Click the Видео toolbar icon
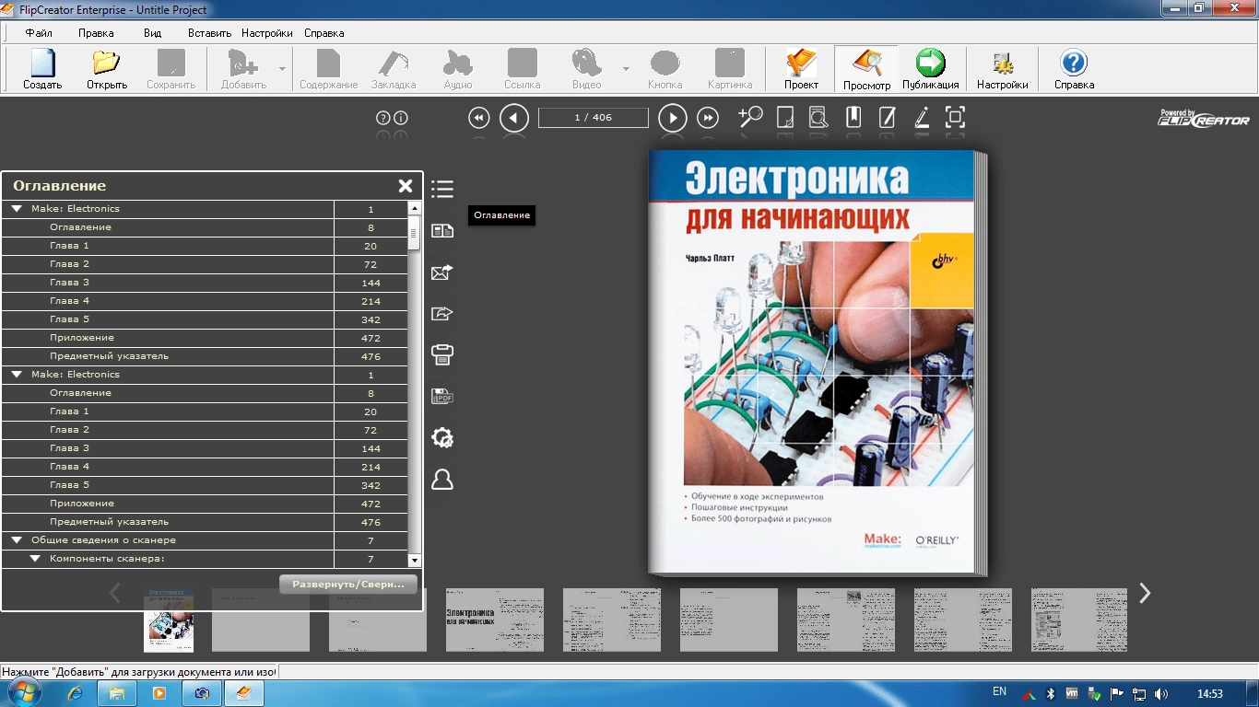The image size is (1259, 707). pos(586,69)
